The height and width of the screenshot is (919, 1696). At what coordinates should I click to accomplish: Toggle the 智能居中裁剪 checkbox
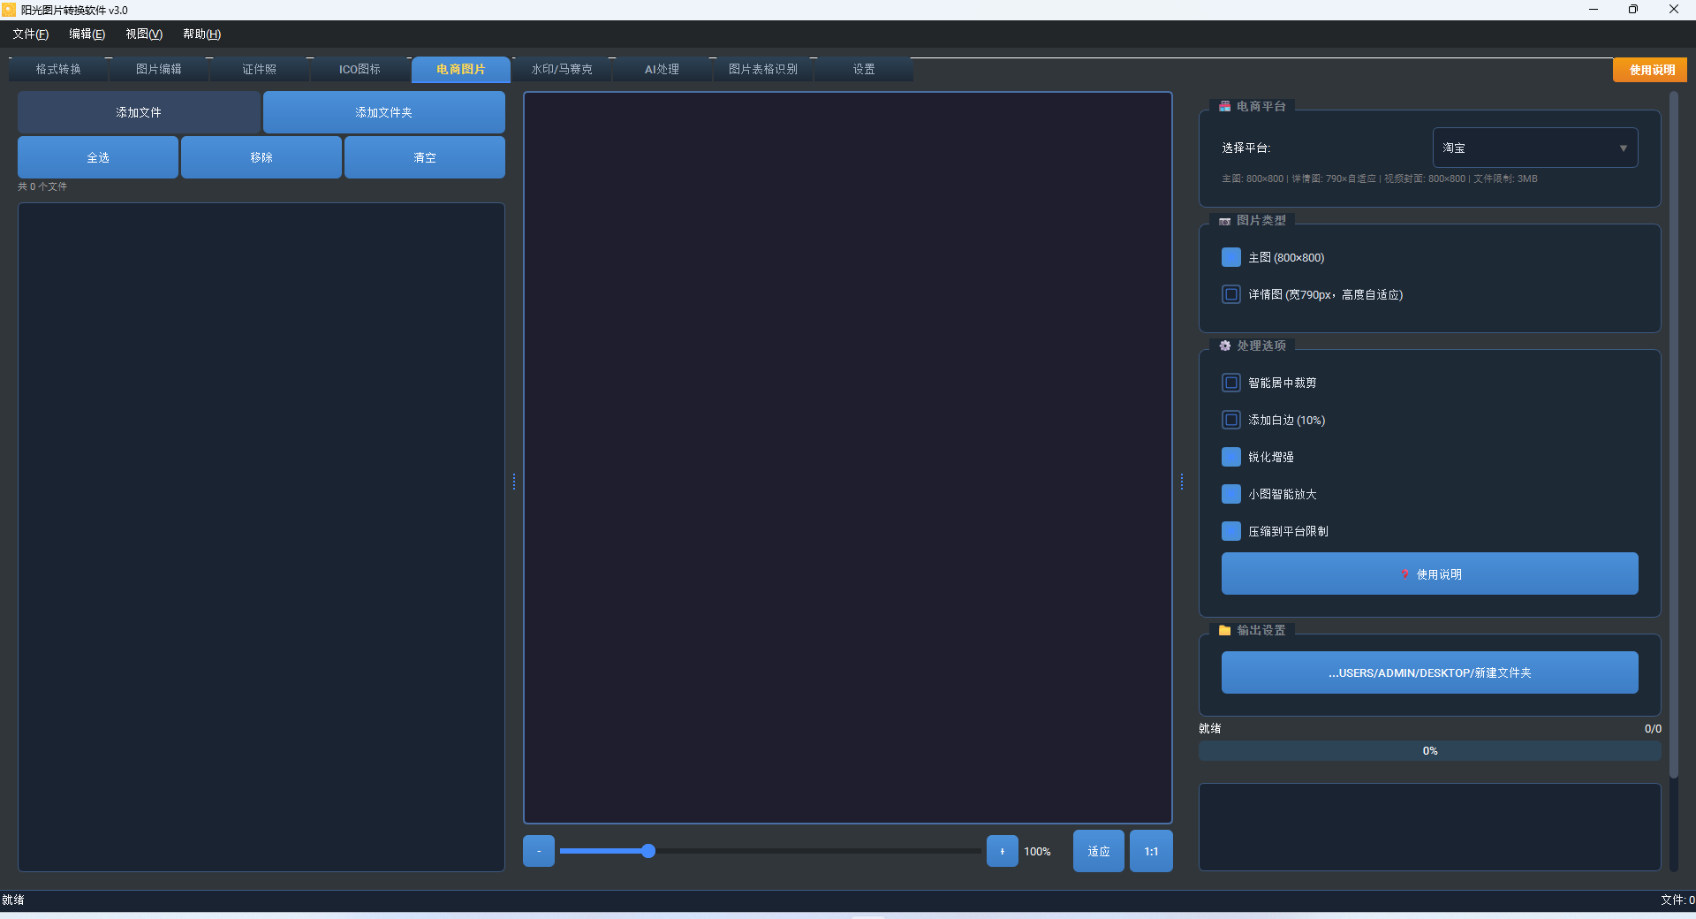1230,383
